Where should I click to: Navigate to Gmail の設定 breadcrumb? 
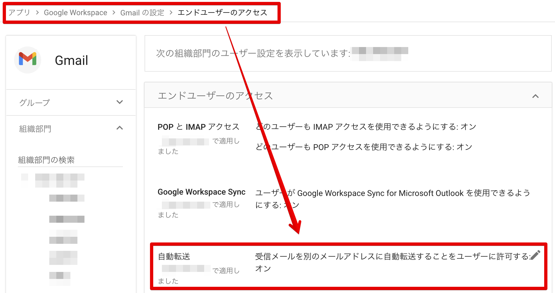[142, 13]
